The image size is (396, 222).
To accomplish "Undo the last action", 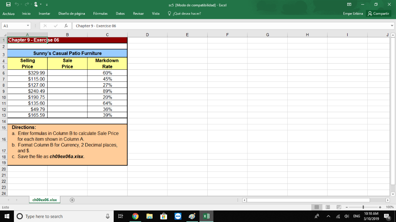I will pos(17,4).
